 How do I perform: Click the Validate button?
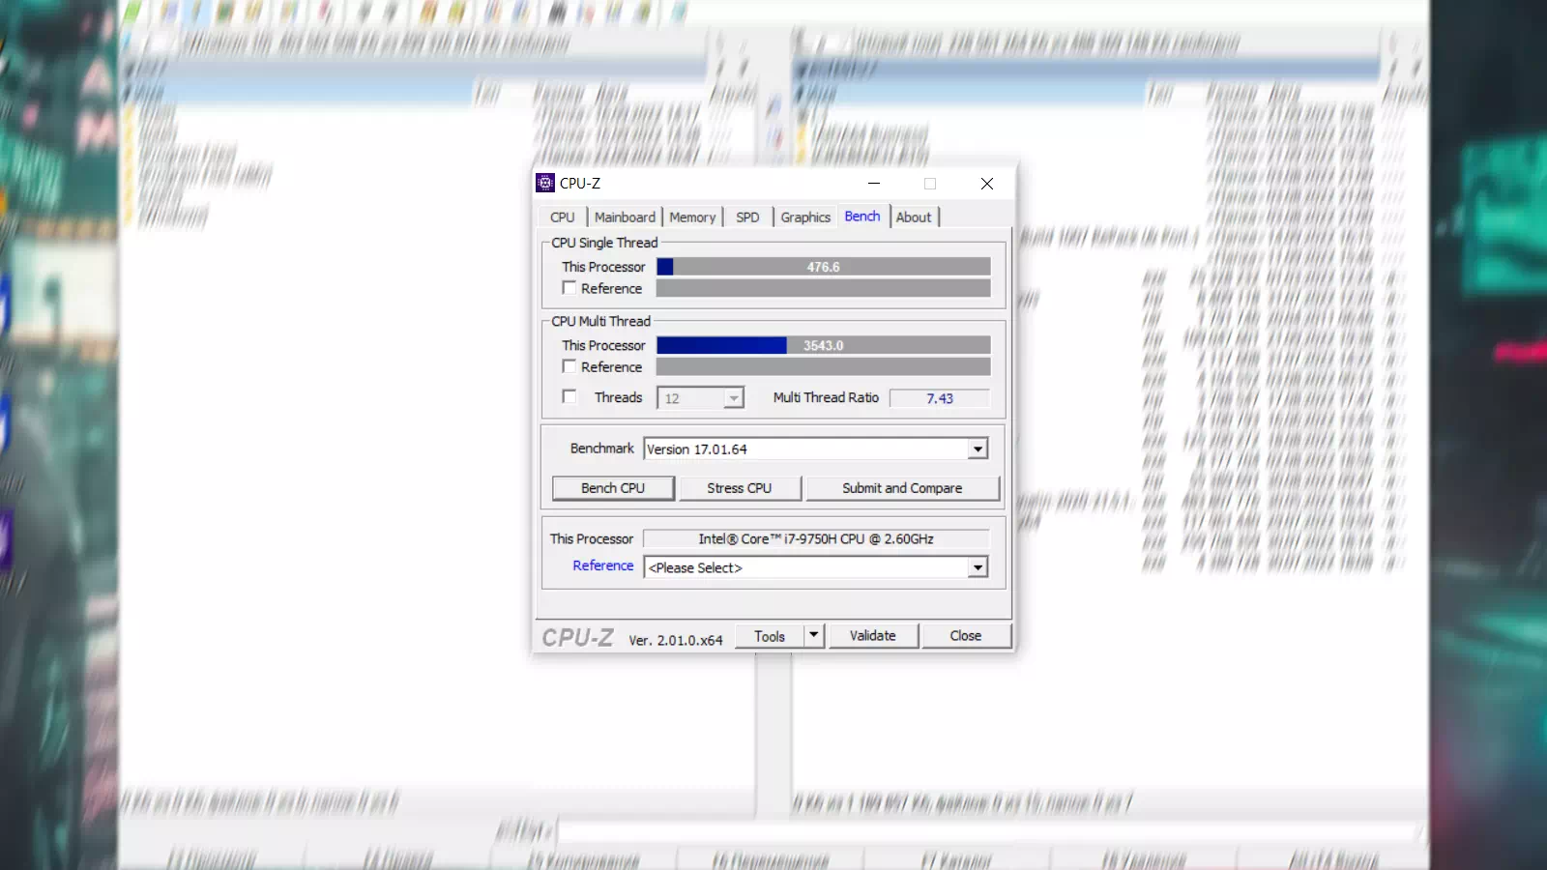click(x=872, y=635)
